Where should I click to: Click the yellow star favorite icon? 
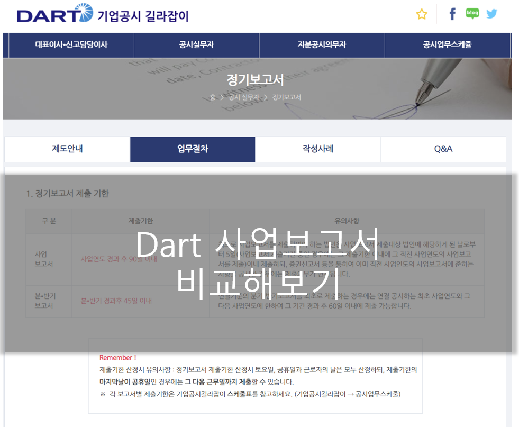pyautogui.click(x=421, y=14)
